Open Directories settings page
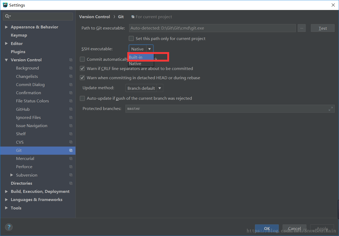The width and height of the screenshot is (339, 236). tap(21, 183)
